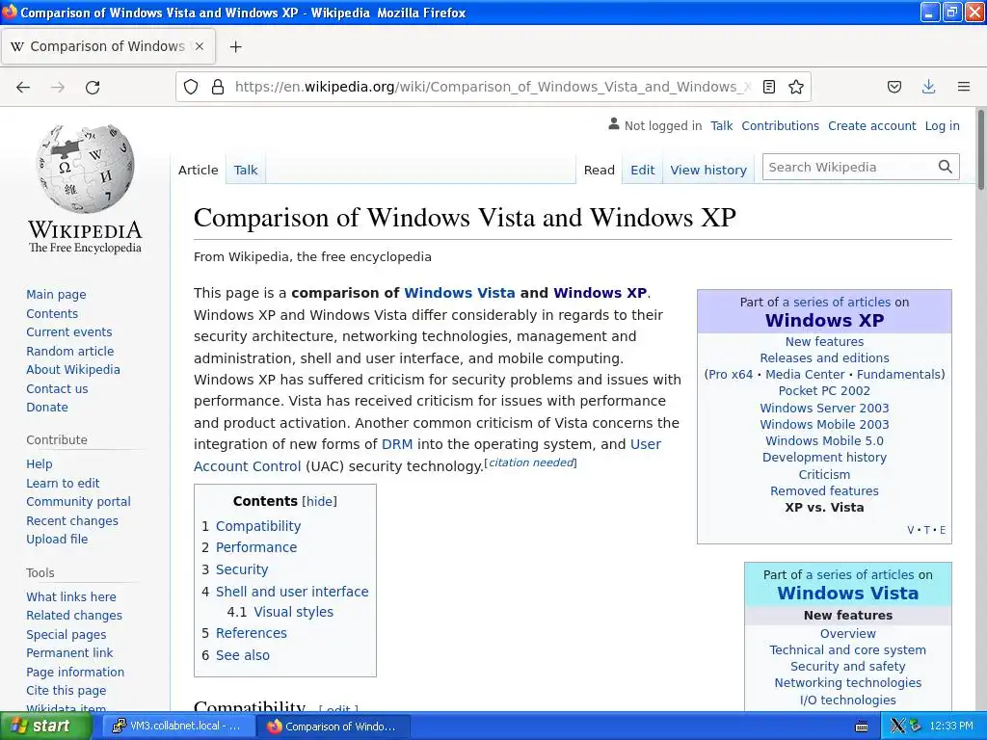
Task: Open Security and safety Vista link
Action: (x=848, y=667)
